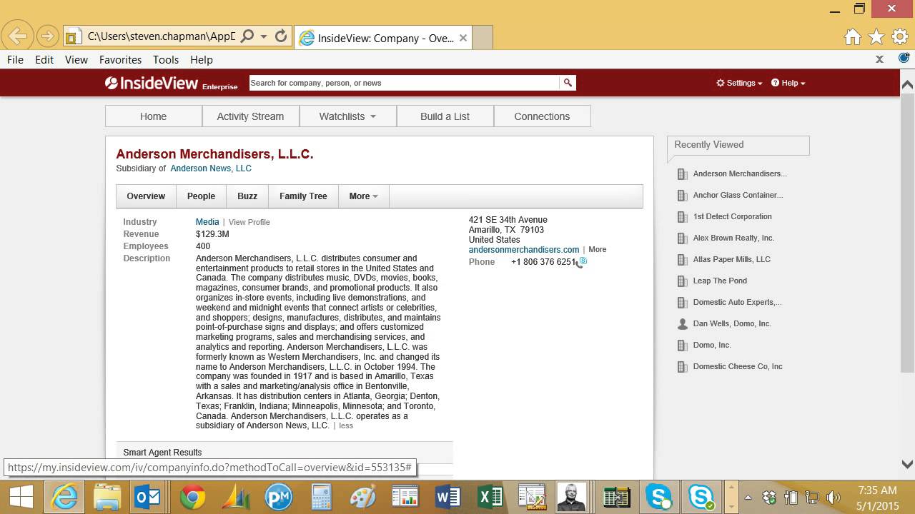Go back with the browser back arrow
Screen dimensions: 915x514
(x=18, y=36)
